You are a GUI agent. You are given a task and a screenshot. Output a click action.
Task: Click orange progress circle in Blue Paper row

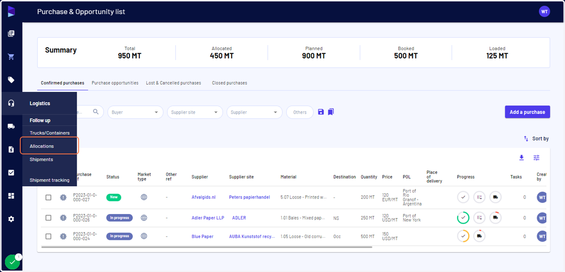tap(463, 236)
